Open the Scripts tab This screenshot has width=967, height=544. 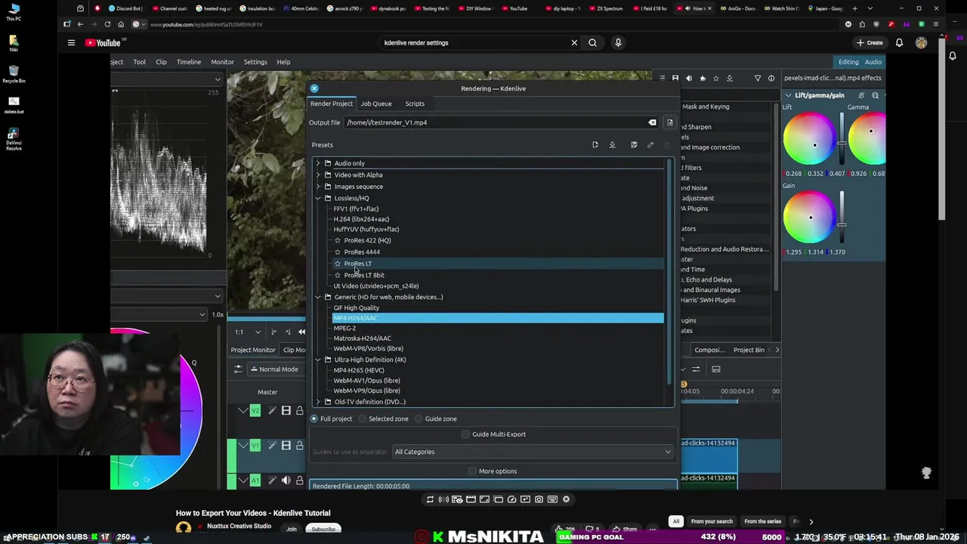(x=415, y=104)
